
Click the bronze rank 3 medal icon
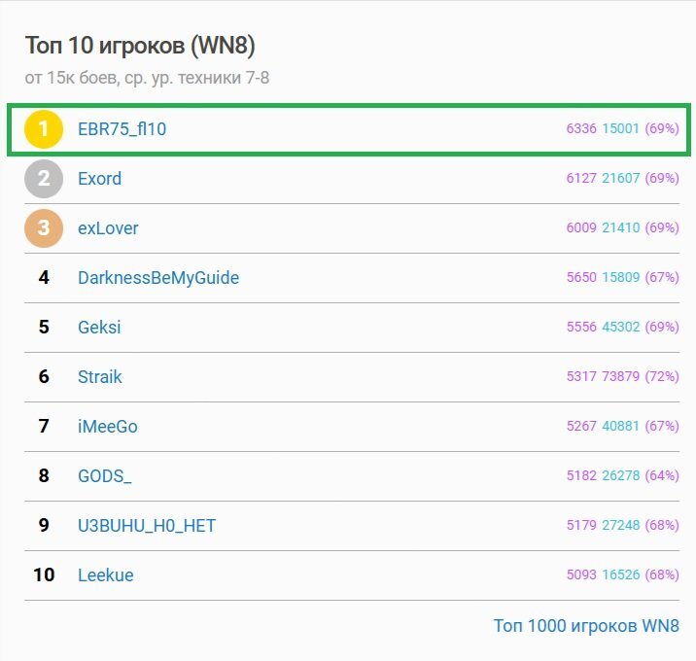coord(44,228)
